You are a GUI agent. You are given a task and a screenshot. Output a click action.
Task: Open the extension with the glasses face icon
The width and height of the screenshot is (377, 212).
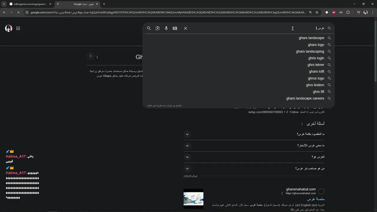[x=341, y=12]
